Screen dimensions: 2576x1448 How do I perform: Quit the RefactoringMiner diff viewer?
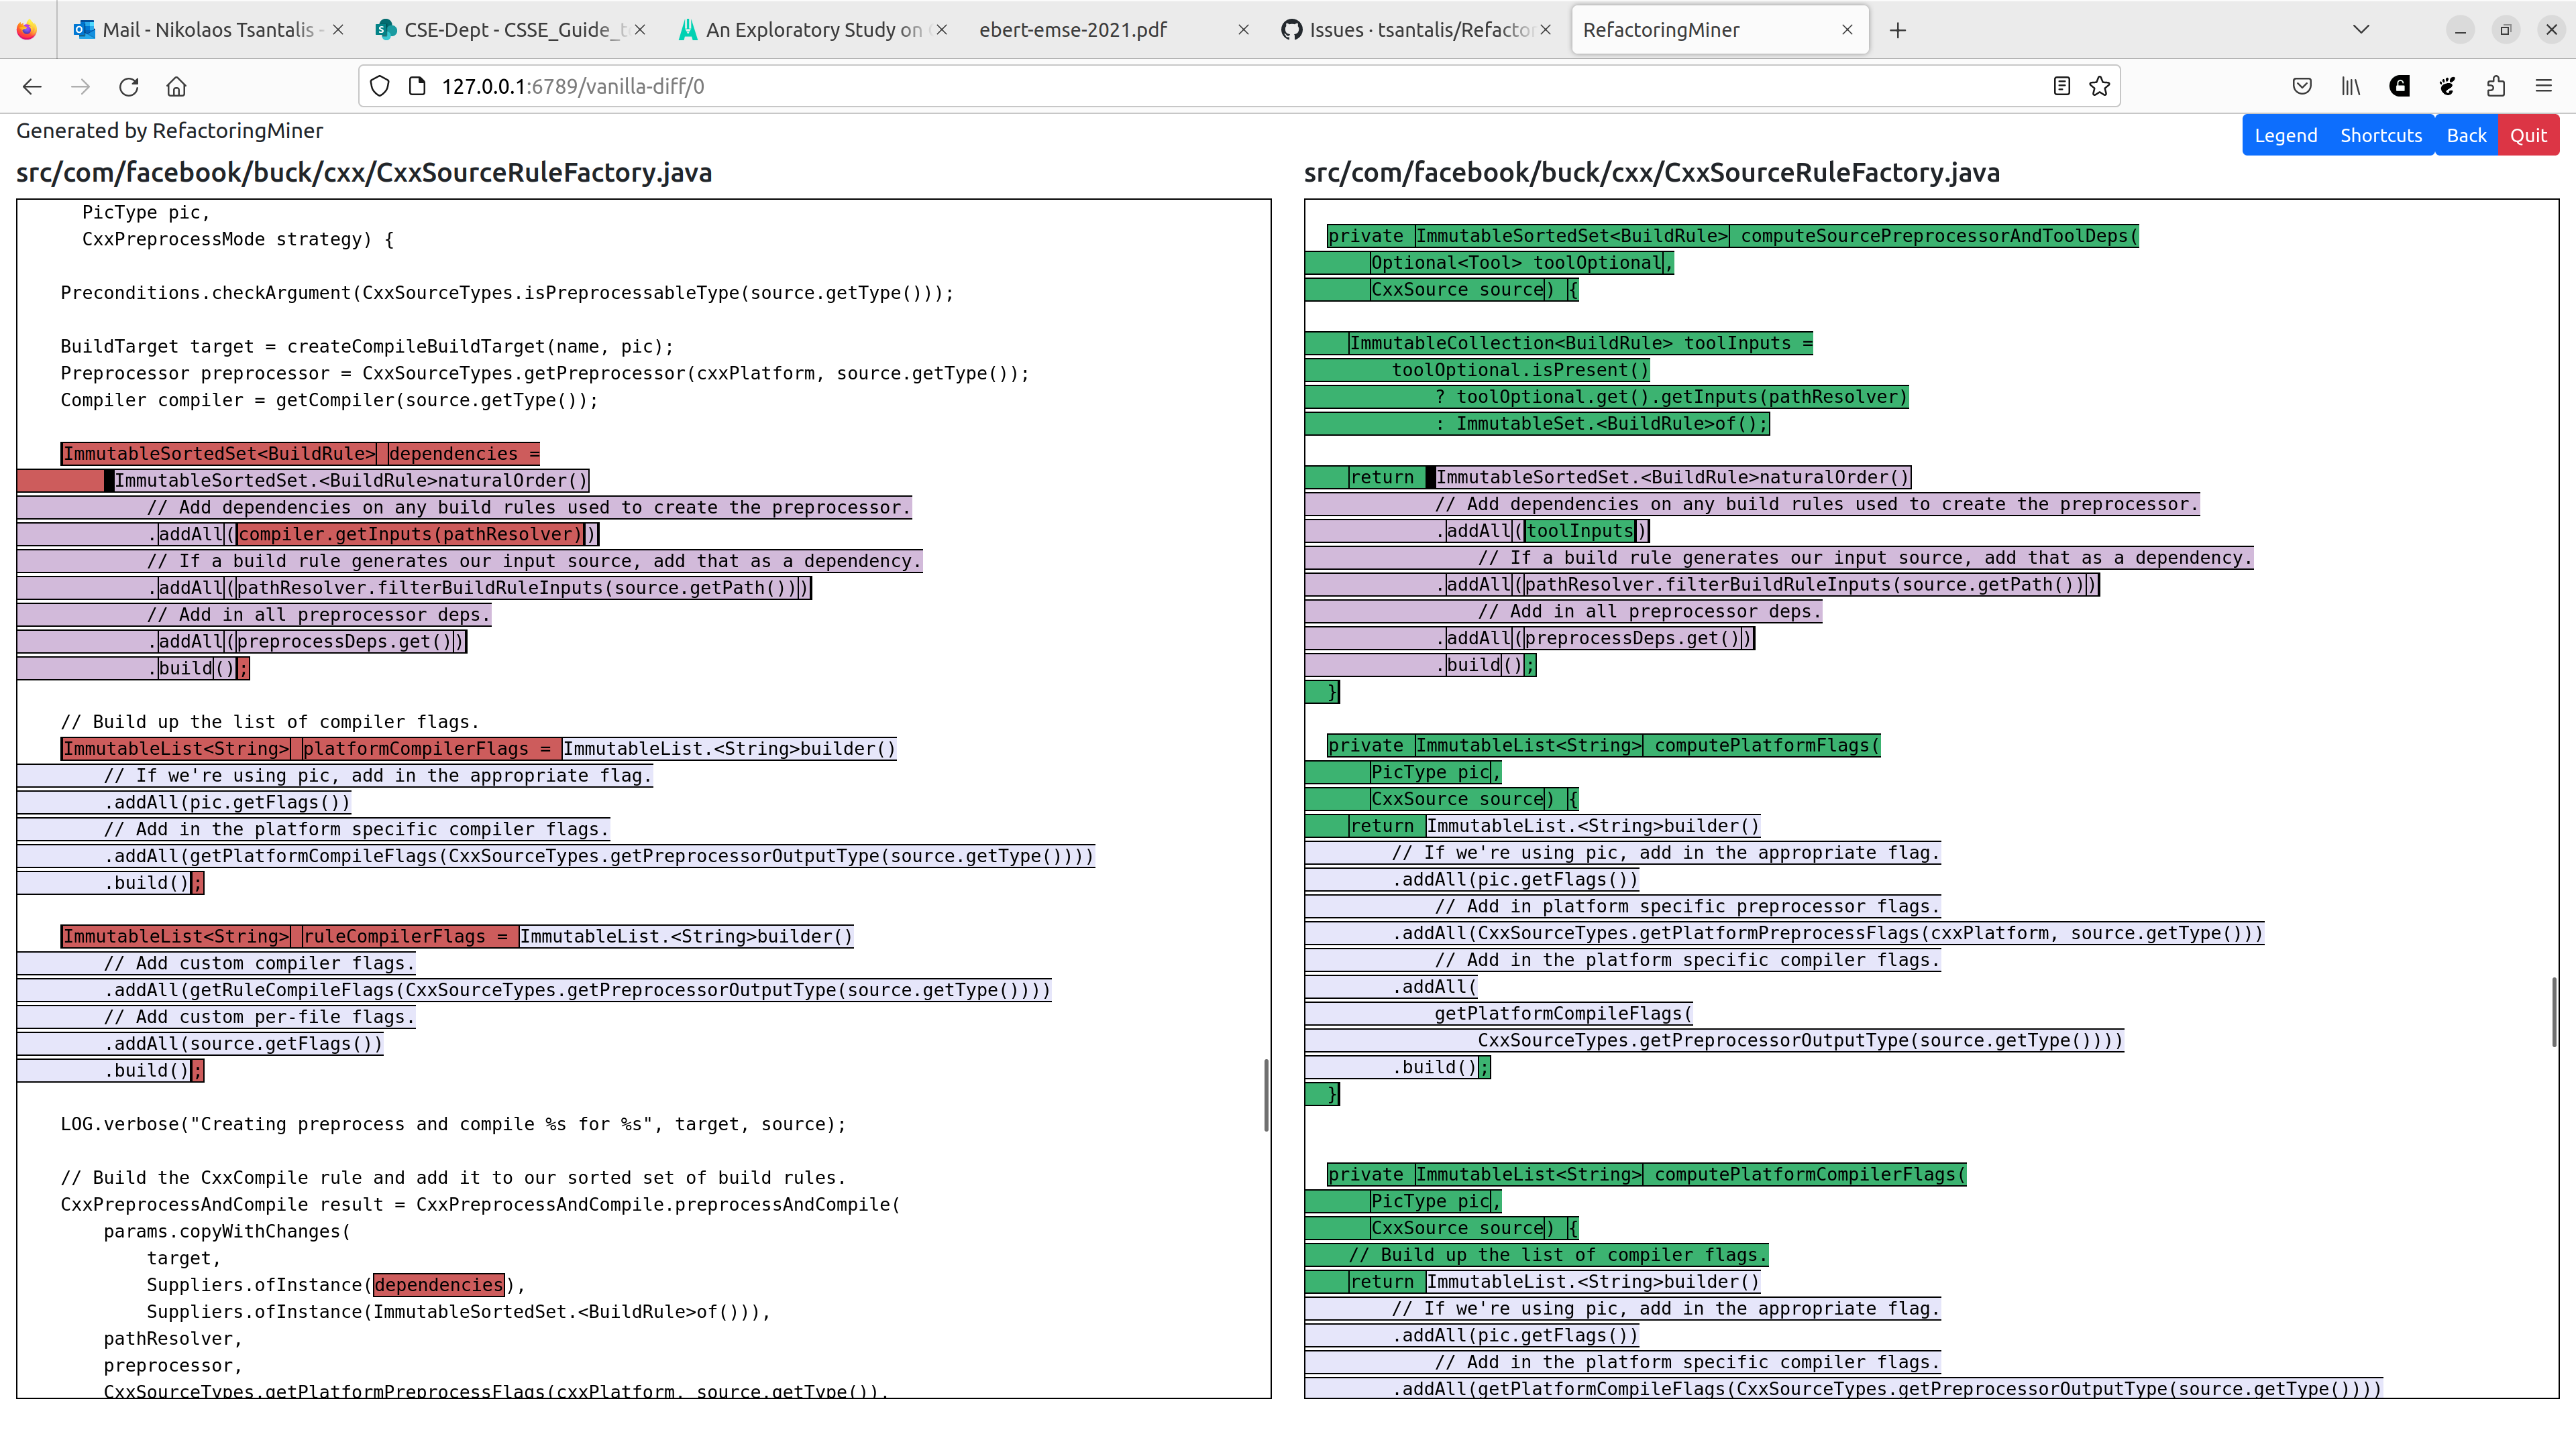(2528, 134)
